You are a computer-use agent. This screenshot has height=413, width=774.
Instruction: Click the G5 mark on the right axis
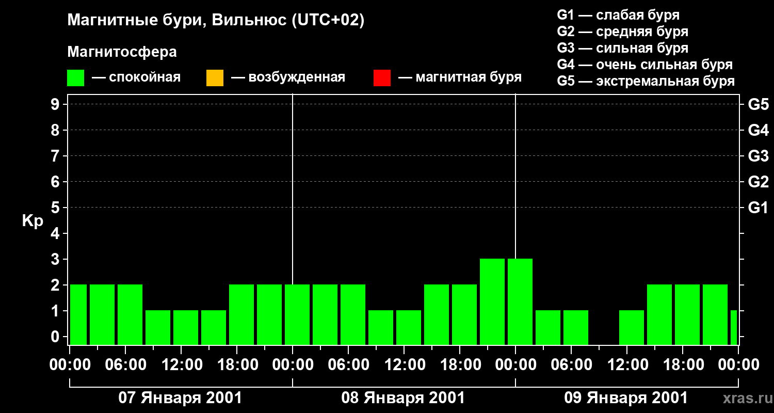click(x=759, y=104)
